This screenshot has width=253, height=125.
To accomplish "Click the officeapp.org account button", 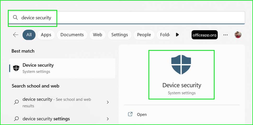I will (x=205, y=35).
